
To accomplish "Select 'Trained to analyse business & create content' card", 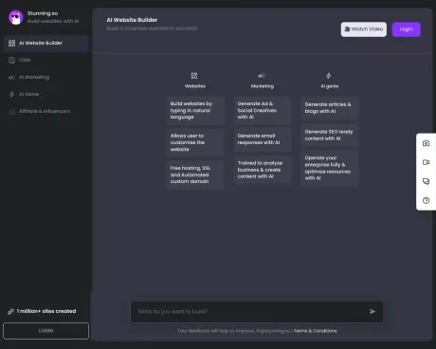I will click(x=263, y=170).
